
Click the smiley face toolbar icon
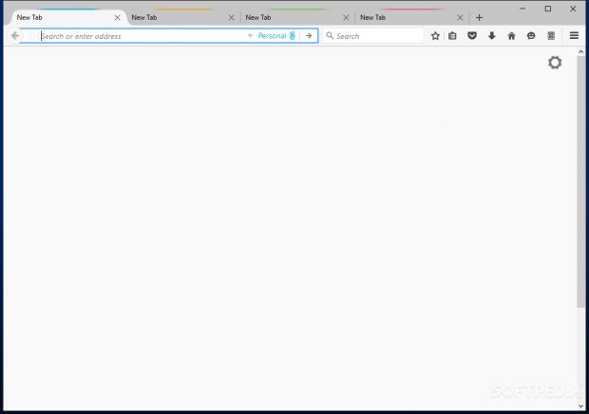pyautogui.click(x=531, y=36)
